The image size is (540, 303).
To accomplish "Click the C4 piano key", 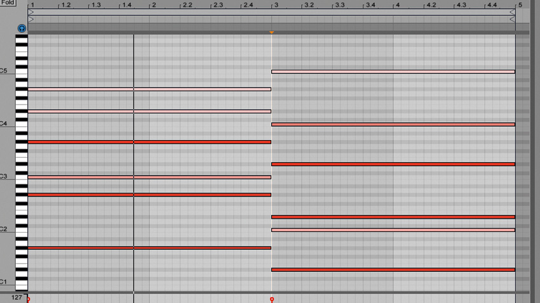I will pos(22,124).
